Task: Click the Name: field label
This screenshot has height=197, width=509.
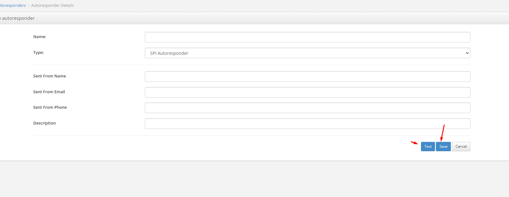Action: (40, 37)
